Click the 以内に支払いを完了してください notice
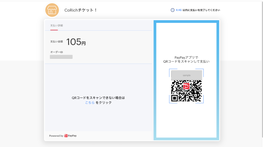 coord(201,10)
